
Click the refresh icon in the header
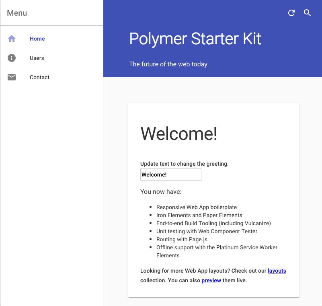(x=291, y=13)
